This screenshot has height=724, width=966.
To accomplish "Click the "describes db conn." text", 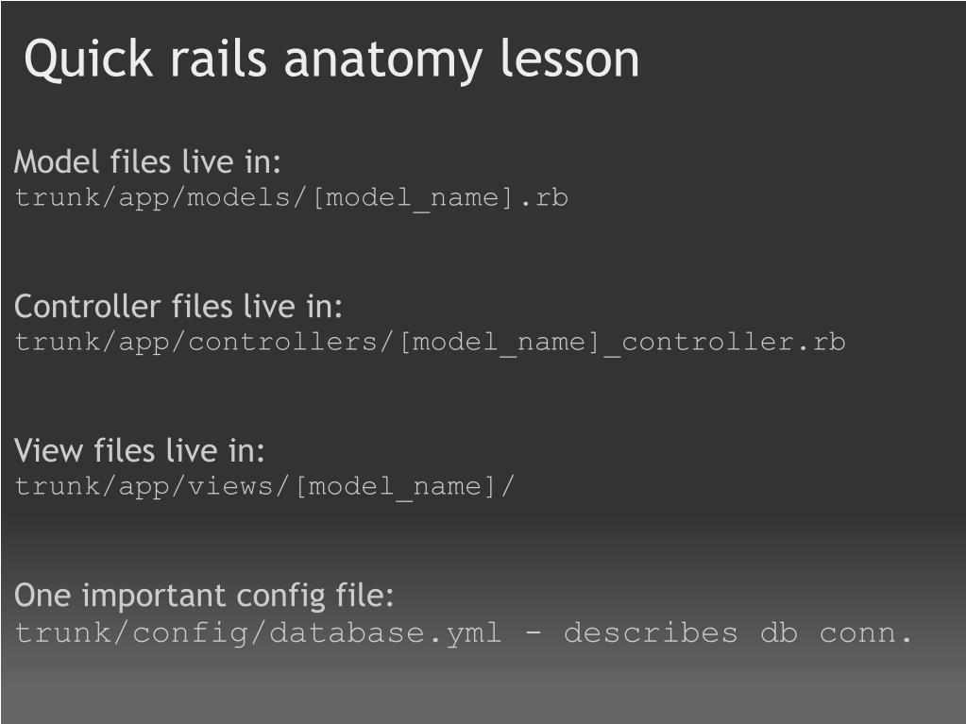I will [x=738, y=632].
